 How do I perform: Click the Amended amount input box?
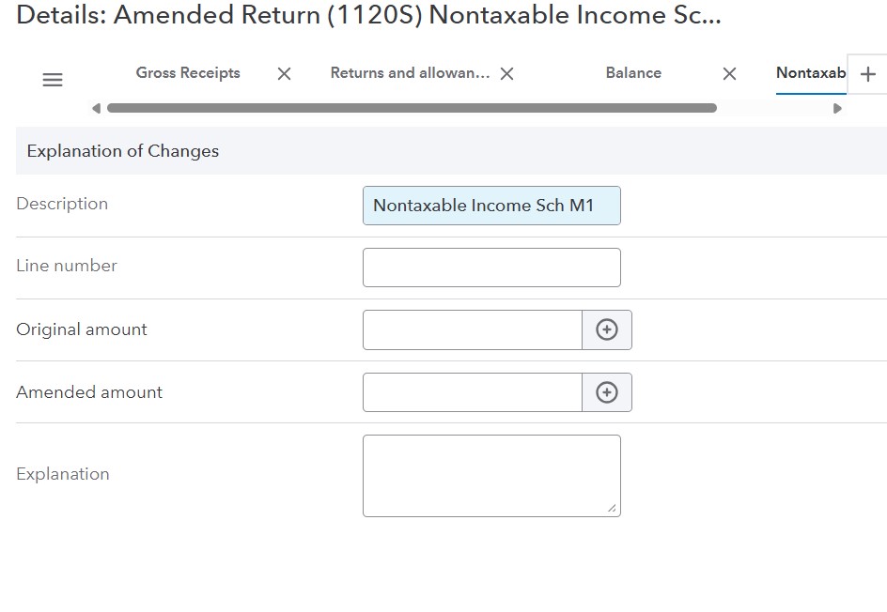473,391
